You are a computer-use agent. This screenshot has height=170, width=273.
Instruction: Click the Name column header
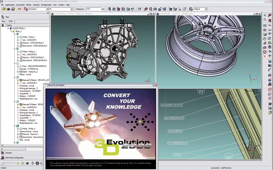click(x=27, y=25)
